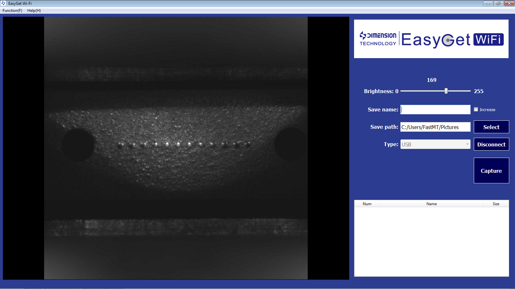
Task: Click inside the Save name field
Action: [x=435, y=109]
